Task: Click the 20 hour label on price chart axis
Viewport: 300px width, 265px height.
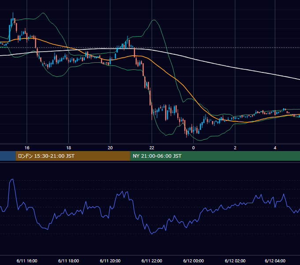Action: coord(110,148)
